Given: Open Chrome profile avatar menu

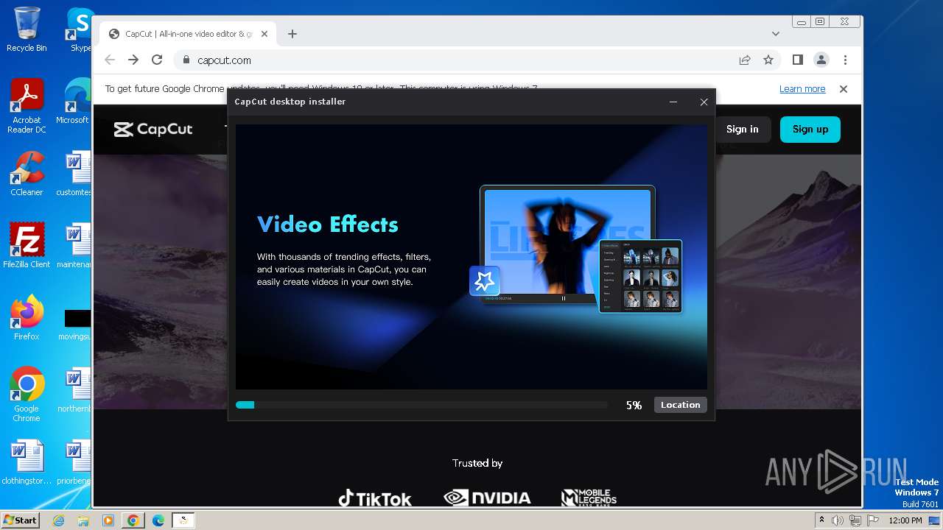Looking at the screenshot, I should tap(821, 60).
